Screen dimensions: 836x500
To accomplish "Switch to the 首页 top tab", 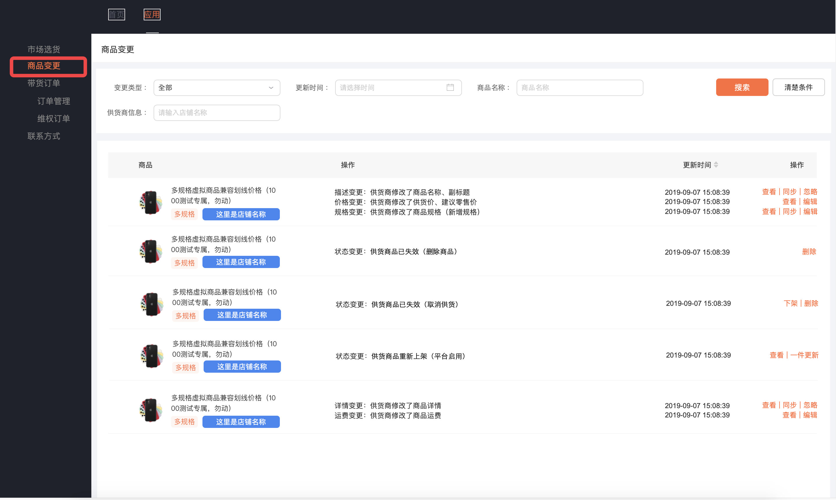I will (116, 15).
